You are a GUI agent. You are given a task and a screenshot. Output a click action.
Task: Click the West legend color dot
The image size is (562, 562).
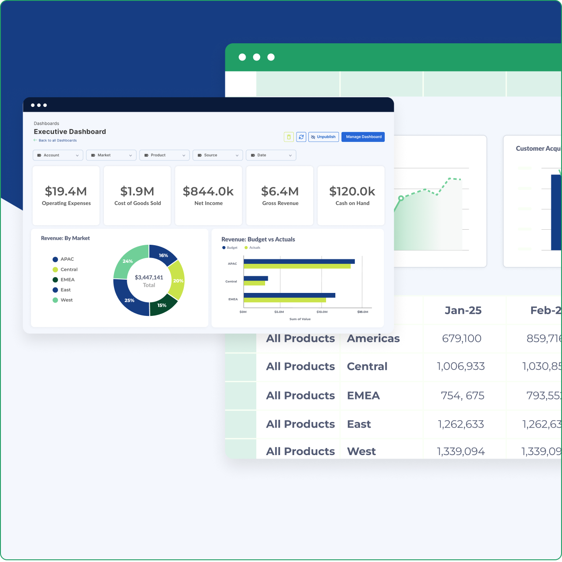tap(55, 300)
